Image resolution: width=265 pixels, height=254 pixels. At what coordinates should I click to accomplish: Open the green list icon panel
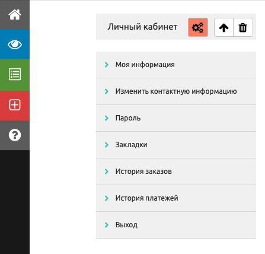15,74
